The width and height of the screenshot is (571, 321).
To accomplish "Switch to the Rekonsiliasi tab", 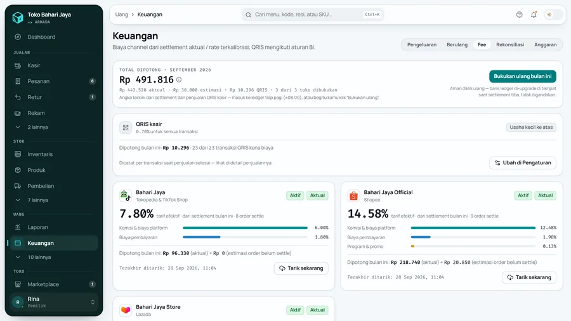I will click(510, 45).
